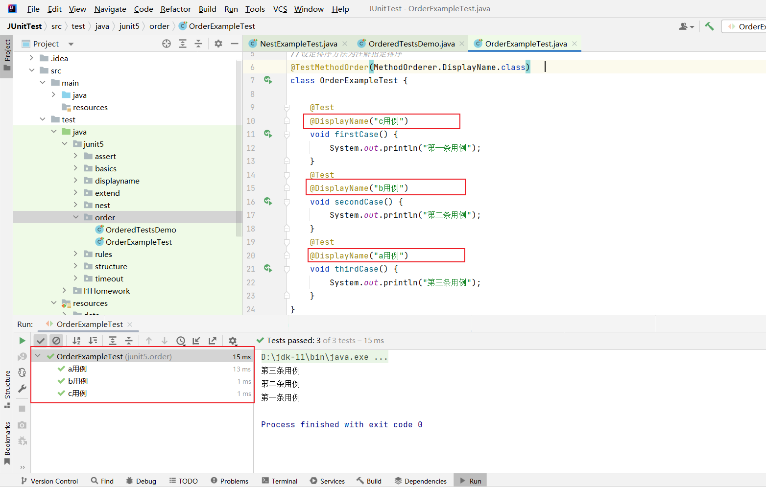The width and height of the screenshot is (766, 487).
Task: Open test history clock icon
Action: (181, 341)
